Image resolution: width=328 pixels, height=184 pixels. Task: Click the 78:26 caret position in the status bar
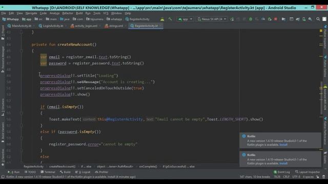pyautogui.click(x=277, y=177)
